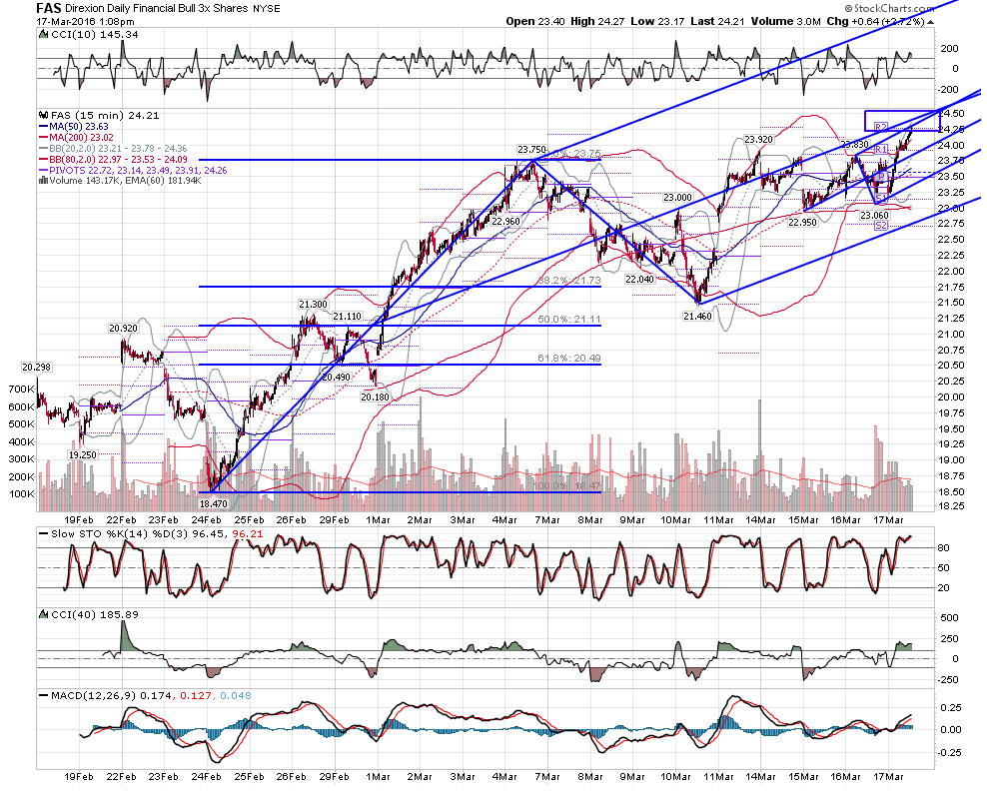
Task: Click the 50.0%: 21.11 Fibonacci label
Action: tap(569, 320)
